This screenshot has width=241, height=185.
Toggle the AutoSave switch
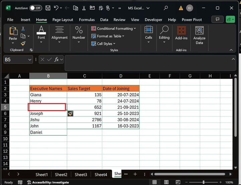click(x=35, y=8)
